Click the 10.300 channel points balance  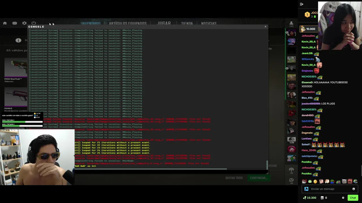click(310, 198)
